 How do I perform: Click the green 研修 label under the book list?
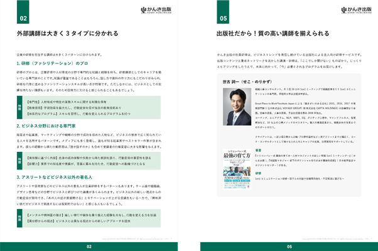pyautogui.click(x=258, y=173)
